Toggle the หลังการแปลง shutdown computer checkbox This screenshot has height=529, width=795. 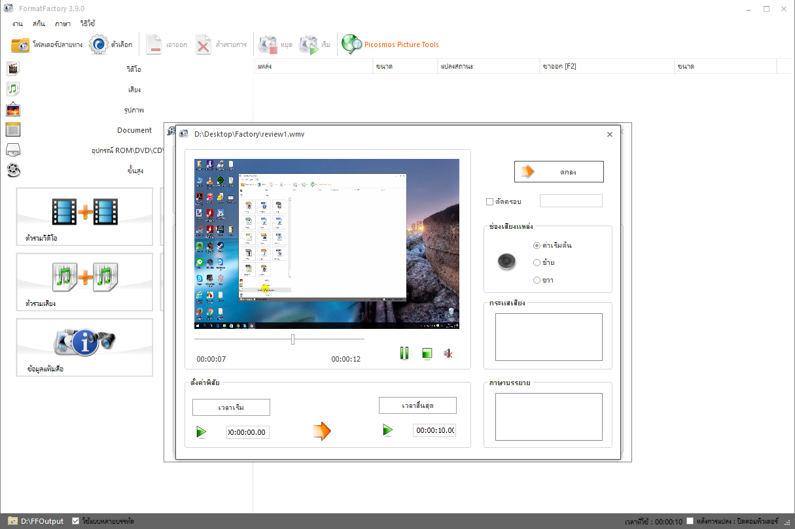click(690, 521)
